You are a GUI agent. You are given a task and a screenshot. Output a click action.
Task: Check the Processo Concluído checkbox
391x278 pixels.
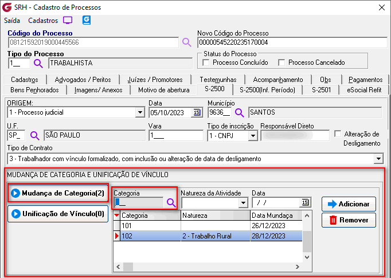[206, 62]
